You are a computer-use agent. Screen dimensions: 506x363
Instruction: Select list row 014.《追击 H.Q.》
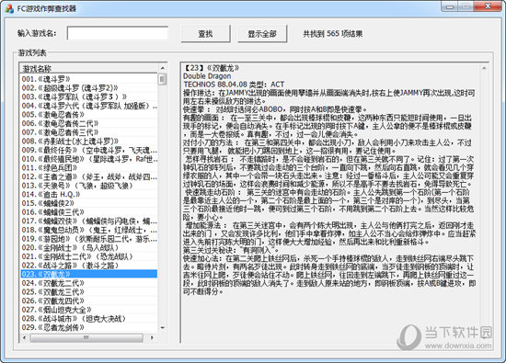pyautogui.click(x=89, y=195)
